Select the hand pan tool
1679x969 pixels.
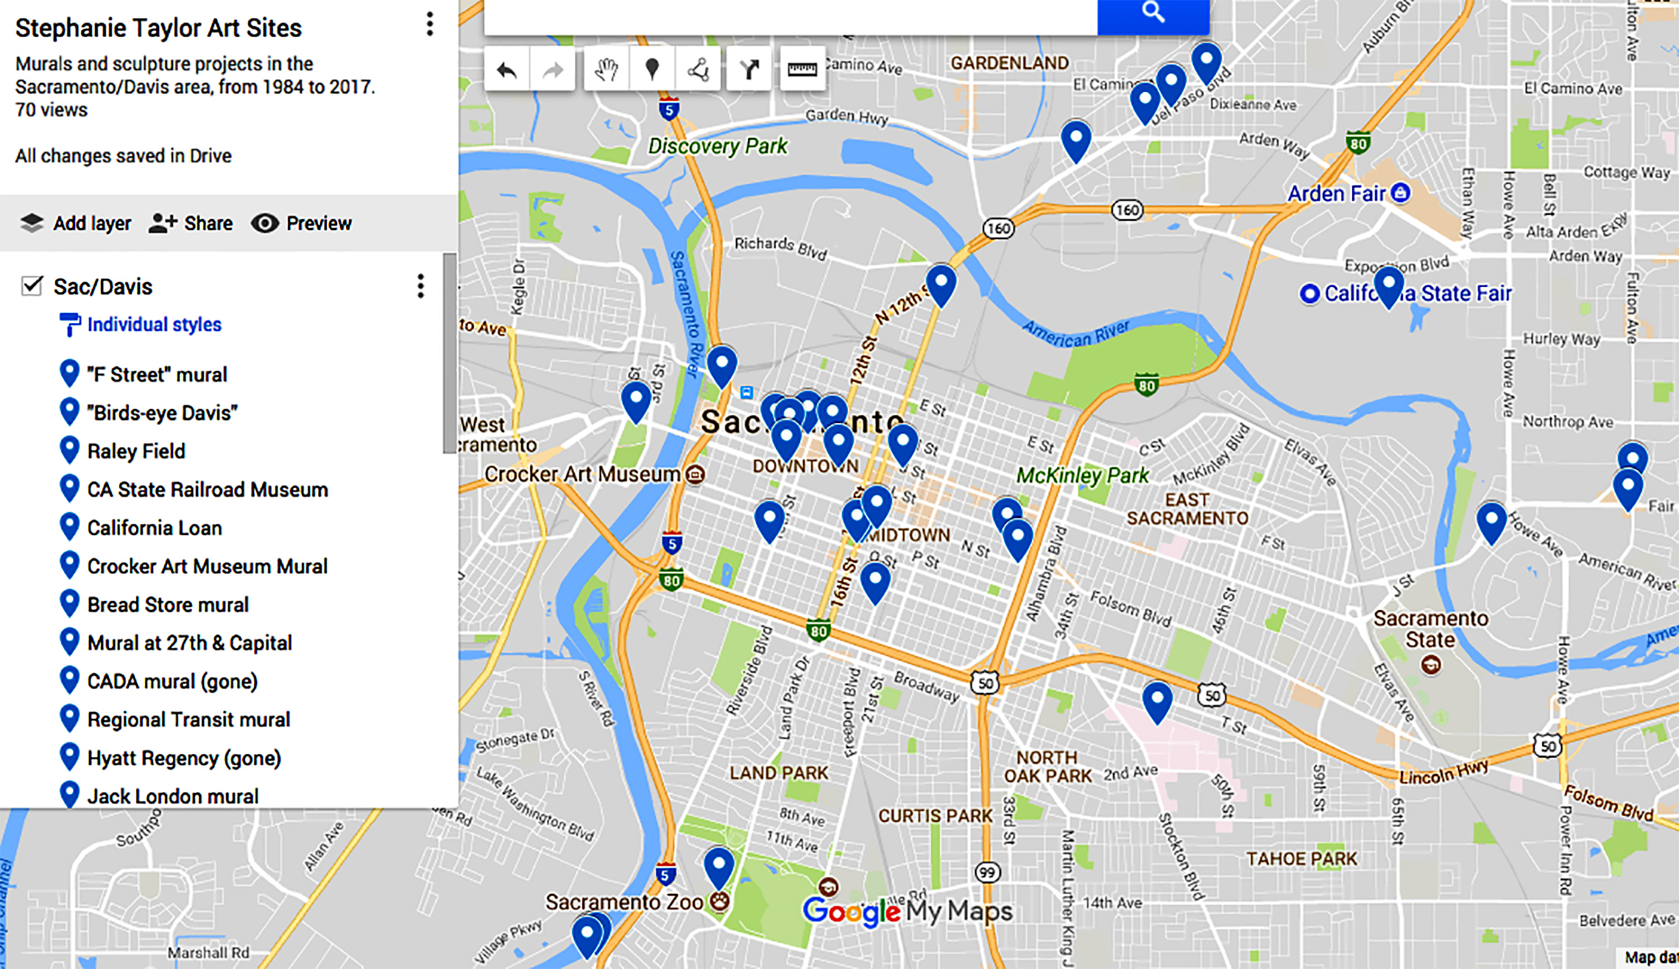(606, 70)
